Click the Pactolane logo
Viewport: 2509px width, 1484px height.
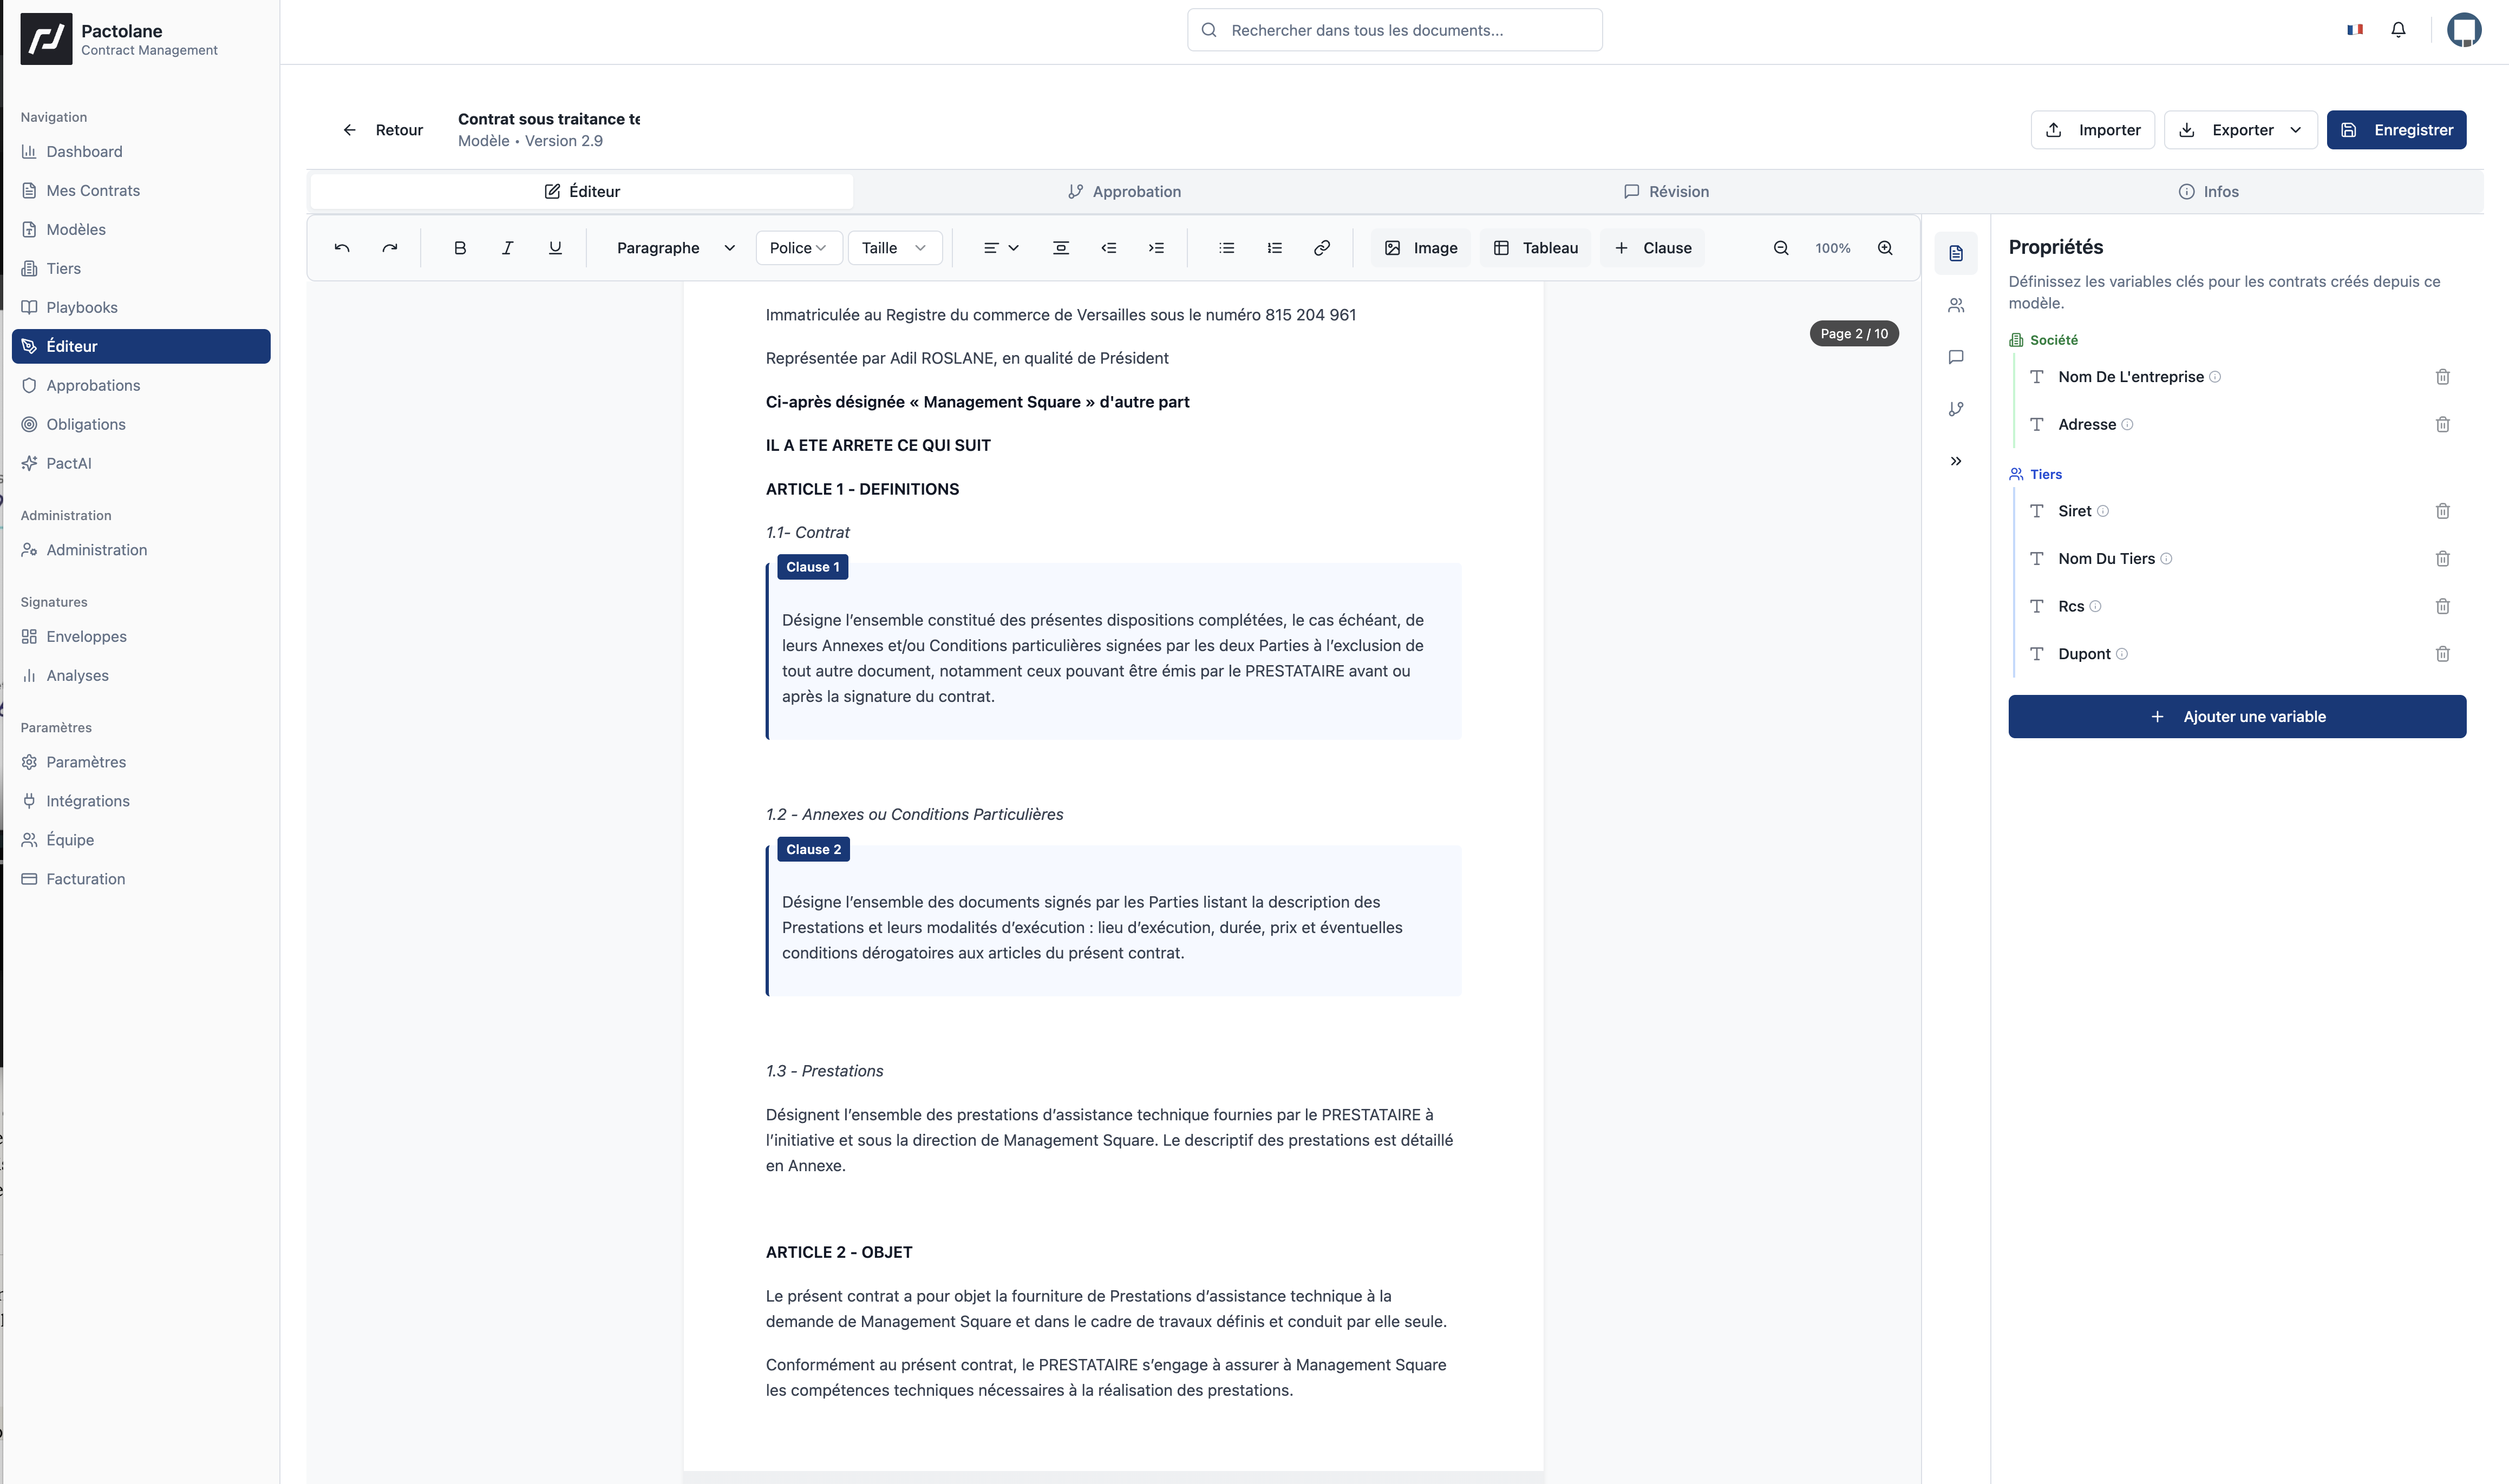pos(46,39)
